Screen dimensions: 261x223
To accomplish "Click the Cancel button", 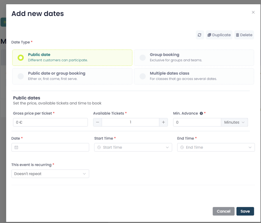I will pos(223,211).
